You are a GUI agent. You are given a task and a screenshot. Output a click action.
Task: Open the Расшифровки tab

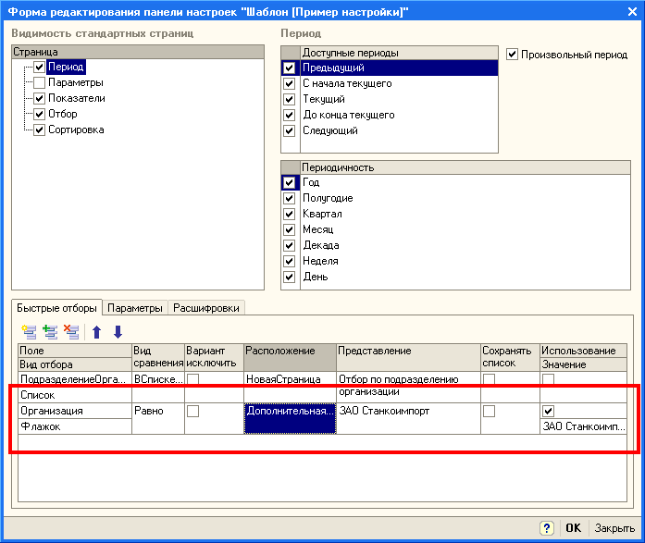point(206,308)
